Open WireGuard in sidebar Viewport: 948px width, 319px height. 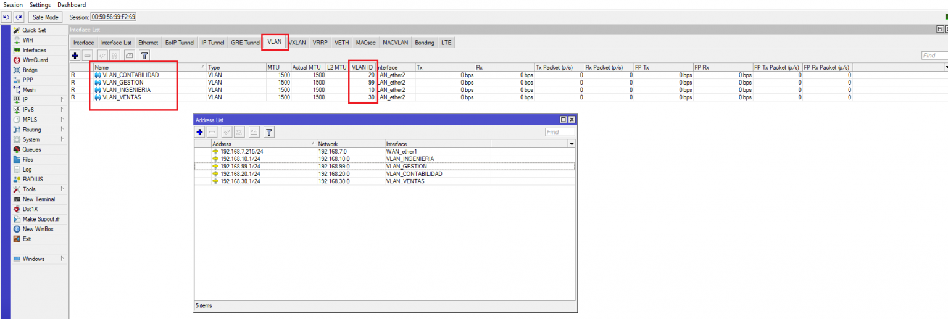(35, 60)
